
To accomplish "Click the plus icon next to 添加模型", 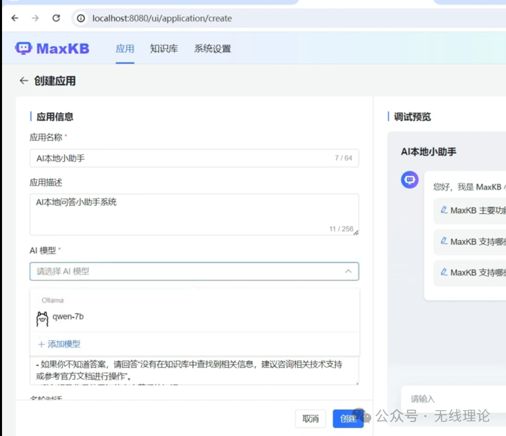I will point(41,344).
